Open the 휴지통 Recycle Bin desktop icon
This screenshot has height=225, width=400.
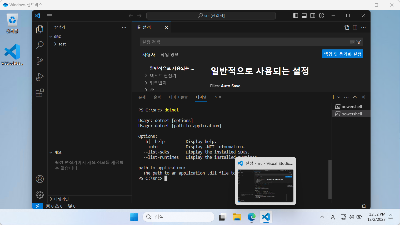click(12, 23)
